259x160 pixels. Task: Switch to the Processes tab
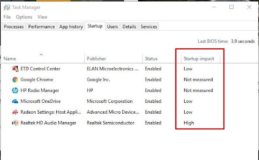pyautogui.click(x=14, y=27)
